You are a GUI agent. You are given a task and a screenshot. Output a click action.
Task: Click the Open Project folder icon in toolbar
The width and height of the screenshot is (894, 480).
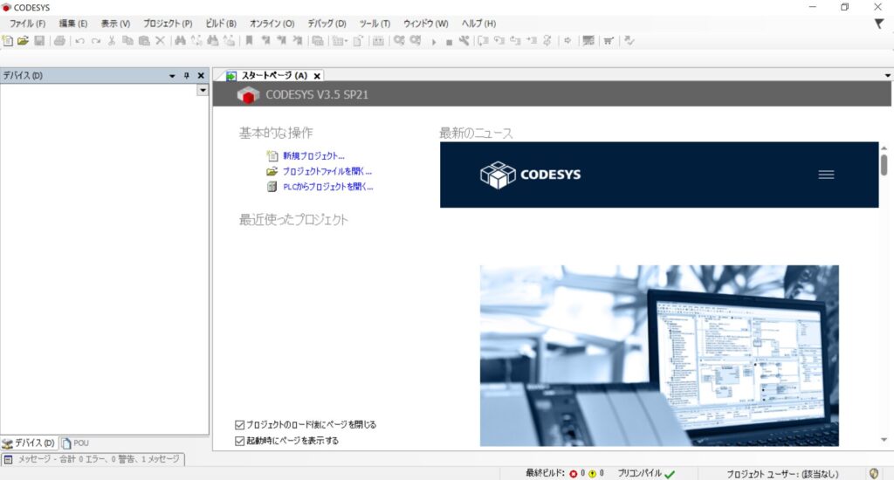coord(24,41)
